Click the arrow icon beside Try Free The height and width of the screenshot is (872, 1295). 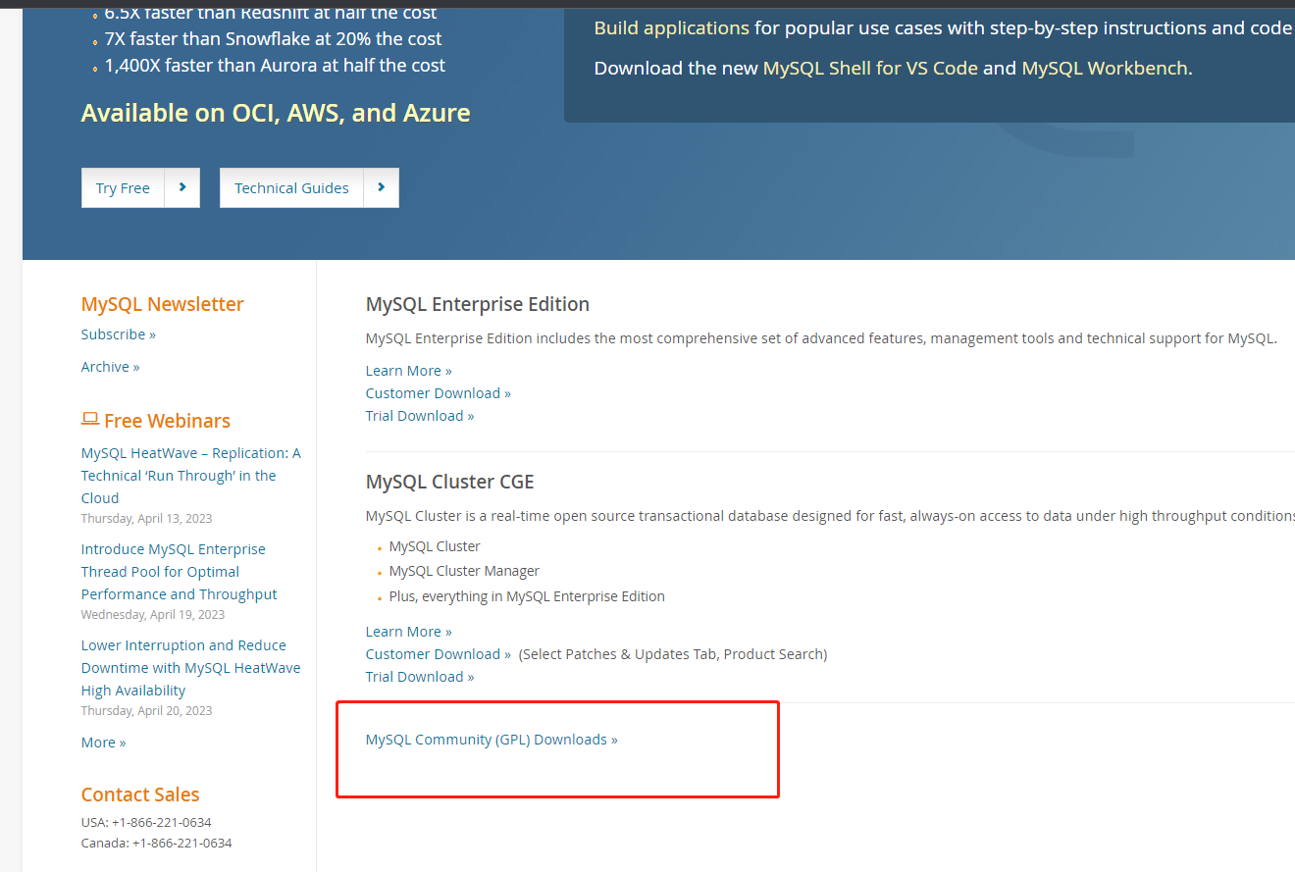pos(182,188)
